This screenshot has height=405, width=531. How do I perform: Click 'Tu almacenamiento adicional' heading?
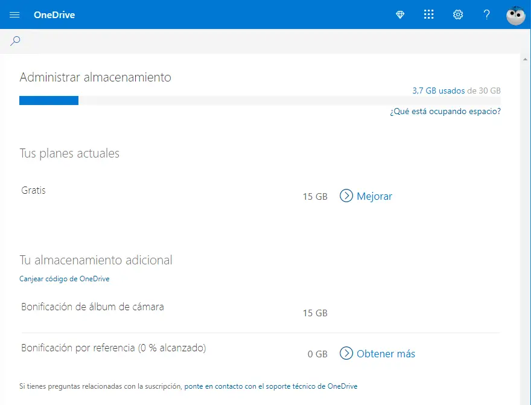tap(96, 260)
